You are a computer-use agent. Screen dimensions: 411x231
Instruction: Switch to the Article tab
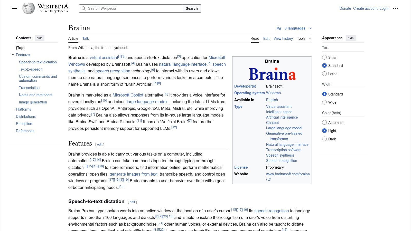(x=73, y=38)
